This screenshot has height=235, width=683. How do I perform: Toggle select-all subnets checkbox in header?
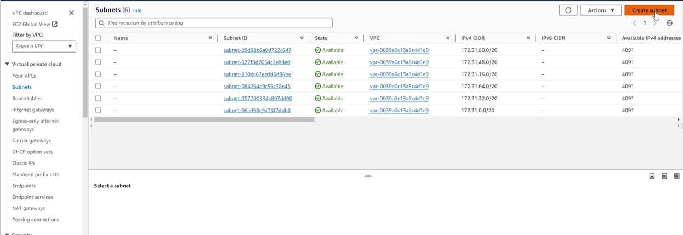coord(98,38)
